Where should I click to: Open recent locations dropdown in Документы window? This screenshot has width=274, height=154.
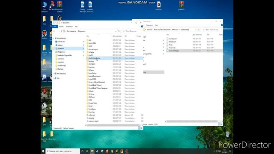[59, 31]
